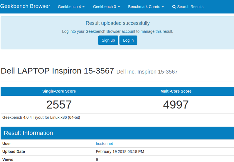
Task: Click the Result Information section header
Action: (117, 133)
